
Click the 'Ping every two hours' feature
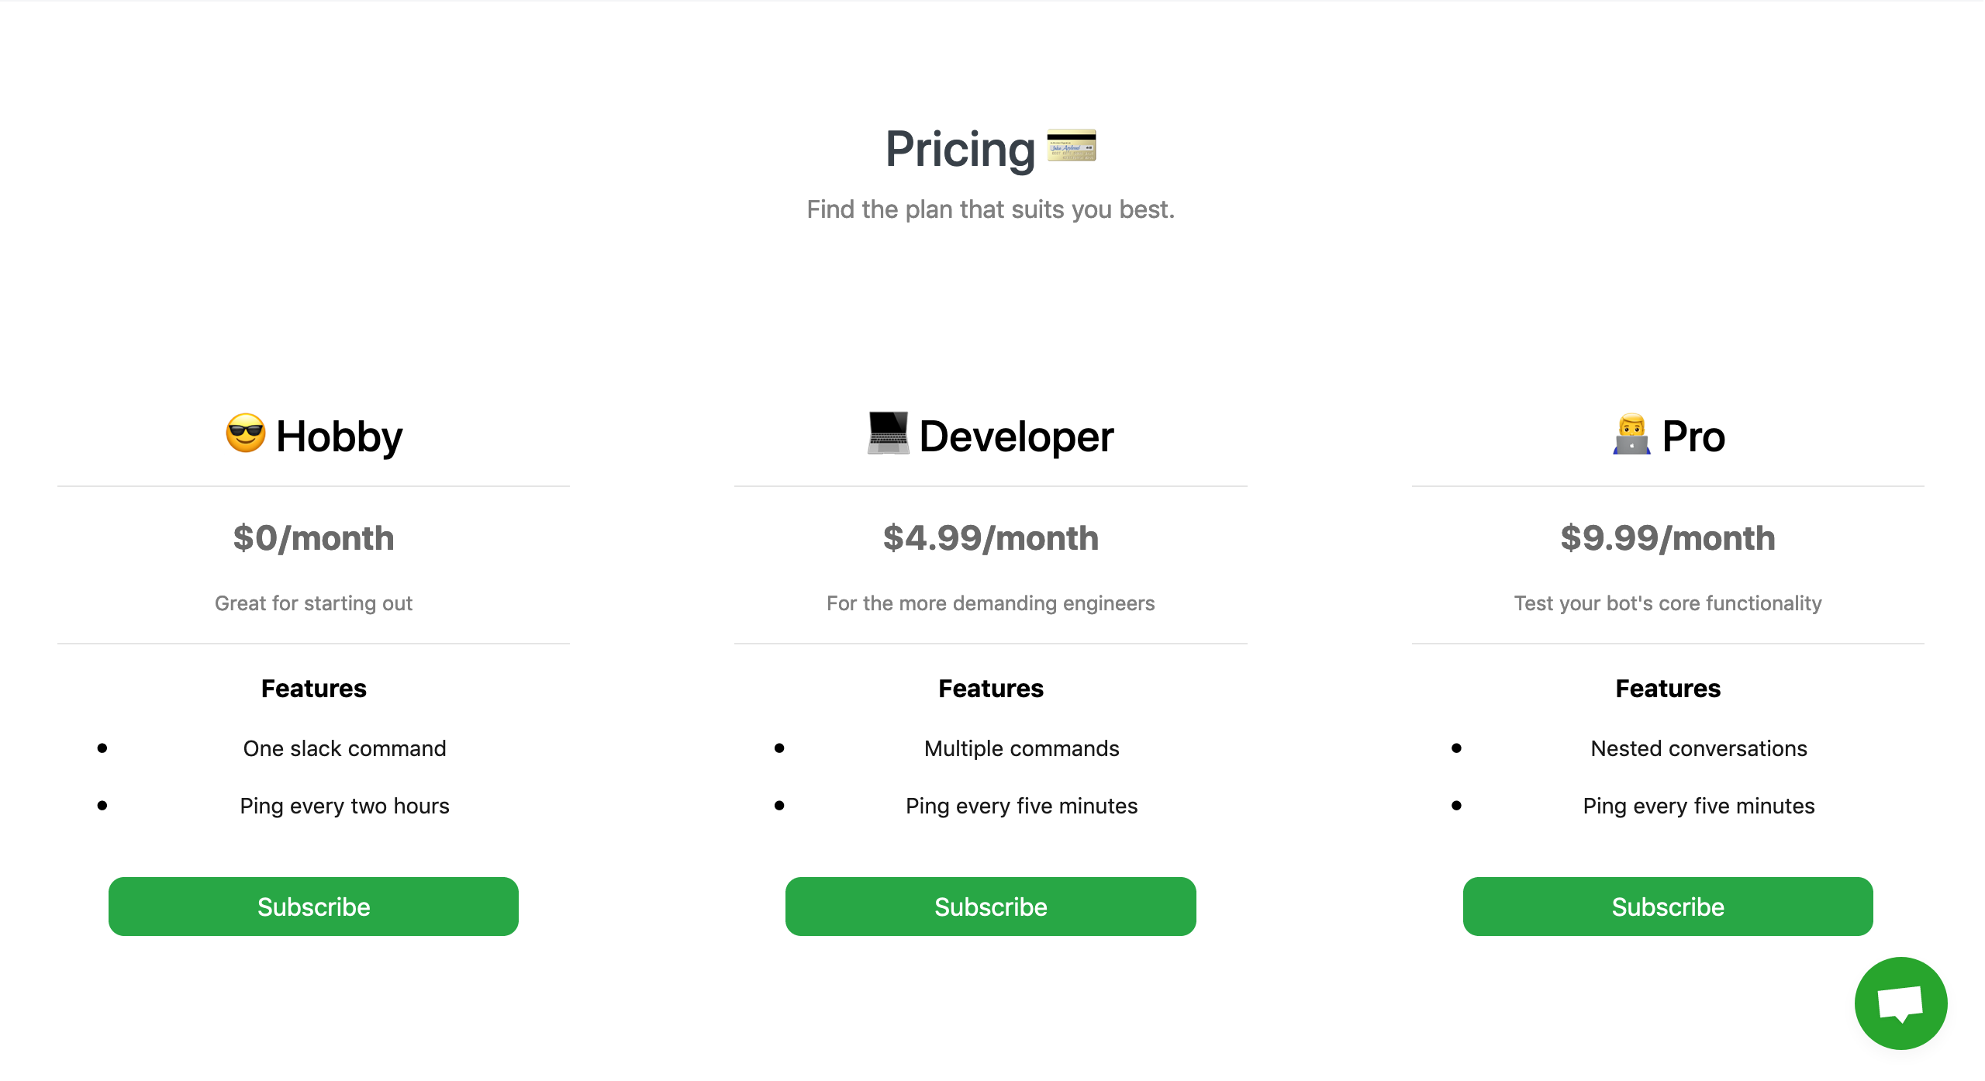pos(344,806)
